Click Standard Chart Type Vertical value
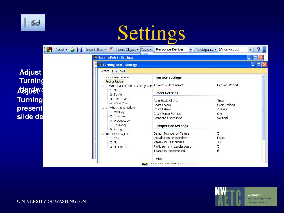The width and height of the screenshot is (284, 213). [x=222, y=118]
